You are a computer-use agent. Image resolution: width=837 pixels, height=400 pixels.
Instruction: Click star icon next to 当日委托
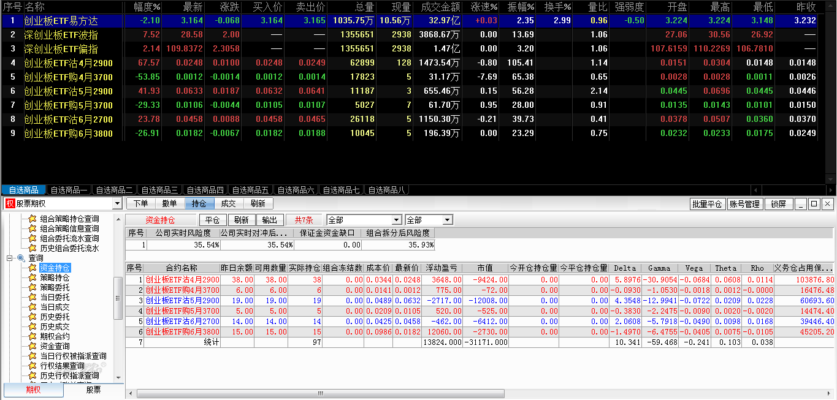32,297
